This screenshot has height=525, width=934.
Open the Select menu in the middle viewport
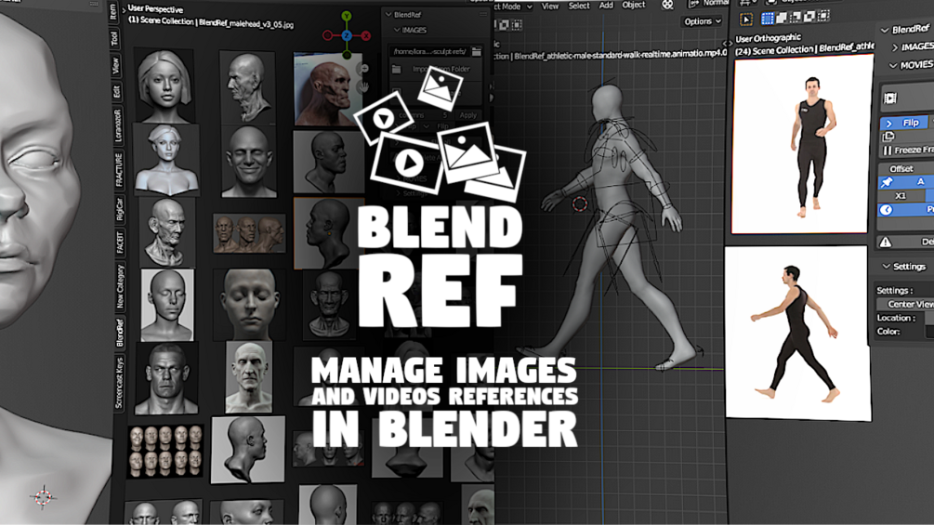click(578, 6)
